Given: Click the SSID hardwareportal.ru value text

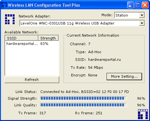Looking at the screenshot, I should click(x=104, y=60).
